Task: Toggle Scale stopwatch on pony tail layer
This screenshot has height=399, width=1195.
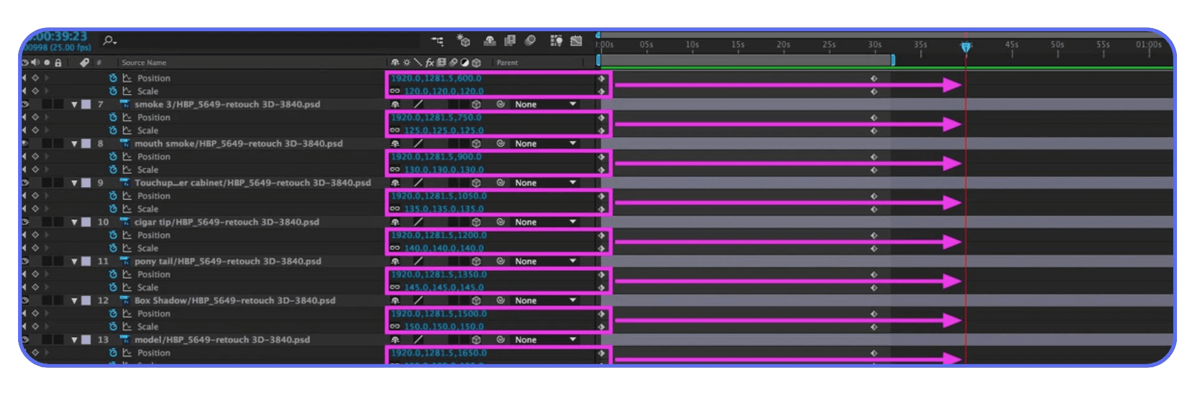Action: point(113,287)
